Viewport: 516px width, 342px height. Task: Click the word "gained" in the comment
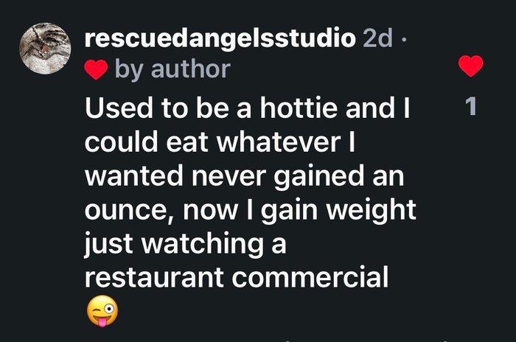pyautogui.click(x=319, y=178)
